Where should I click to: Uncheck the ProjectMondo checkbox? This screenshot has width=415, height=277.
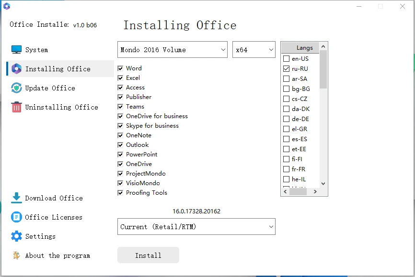(120, 174)
